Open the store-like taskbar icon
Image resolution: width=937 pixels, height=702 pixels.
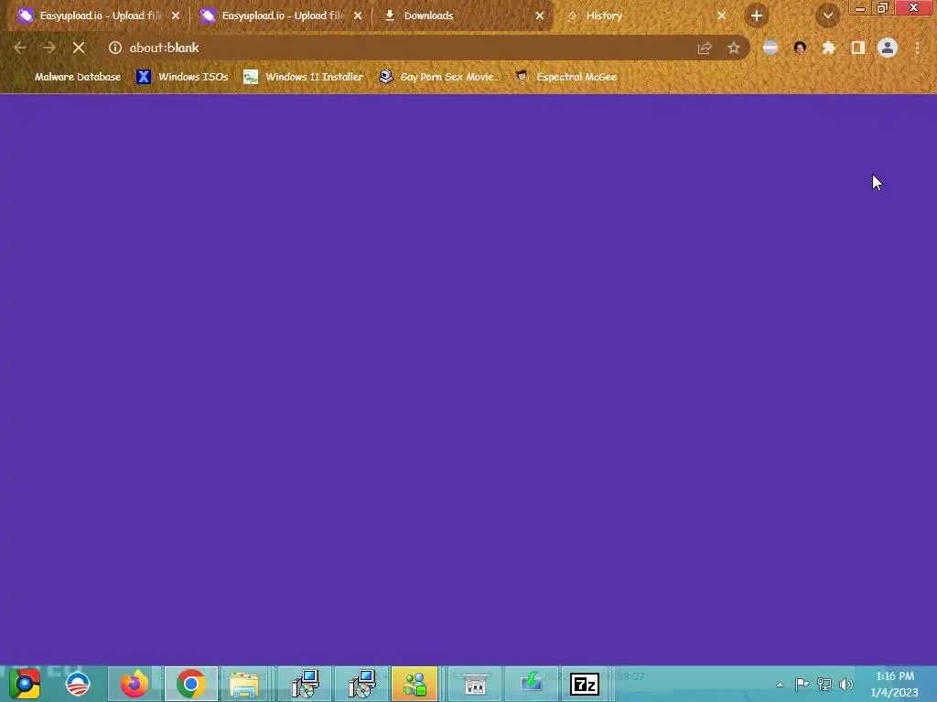[475, 684]
